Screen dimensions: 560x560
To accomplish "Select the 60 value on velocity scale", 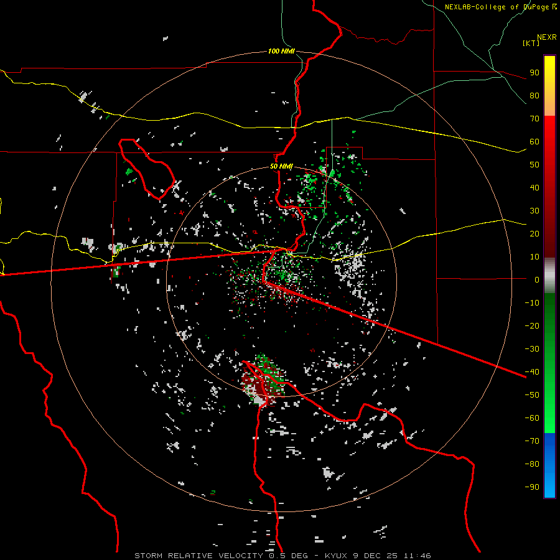I will pos(534,141).
